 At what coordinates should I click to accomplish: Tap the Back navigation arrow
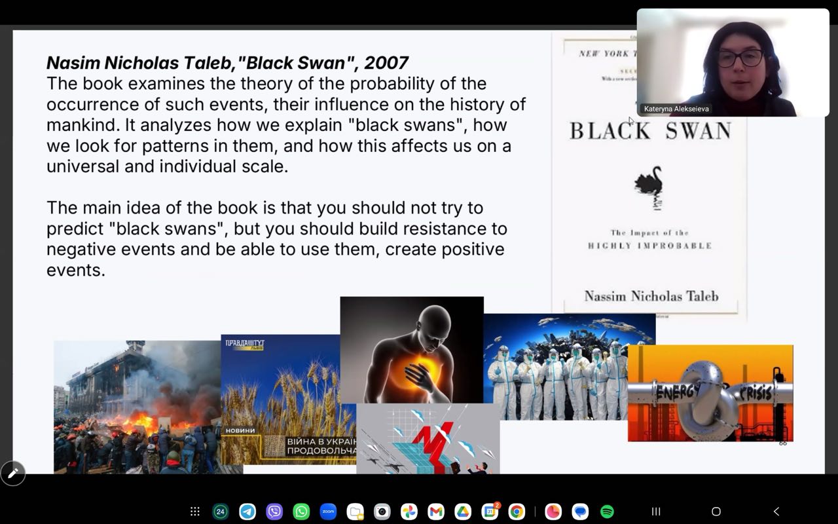tap(776, 512)
